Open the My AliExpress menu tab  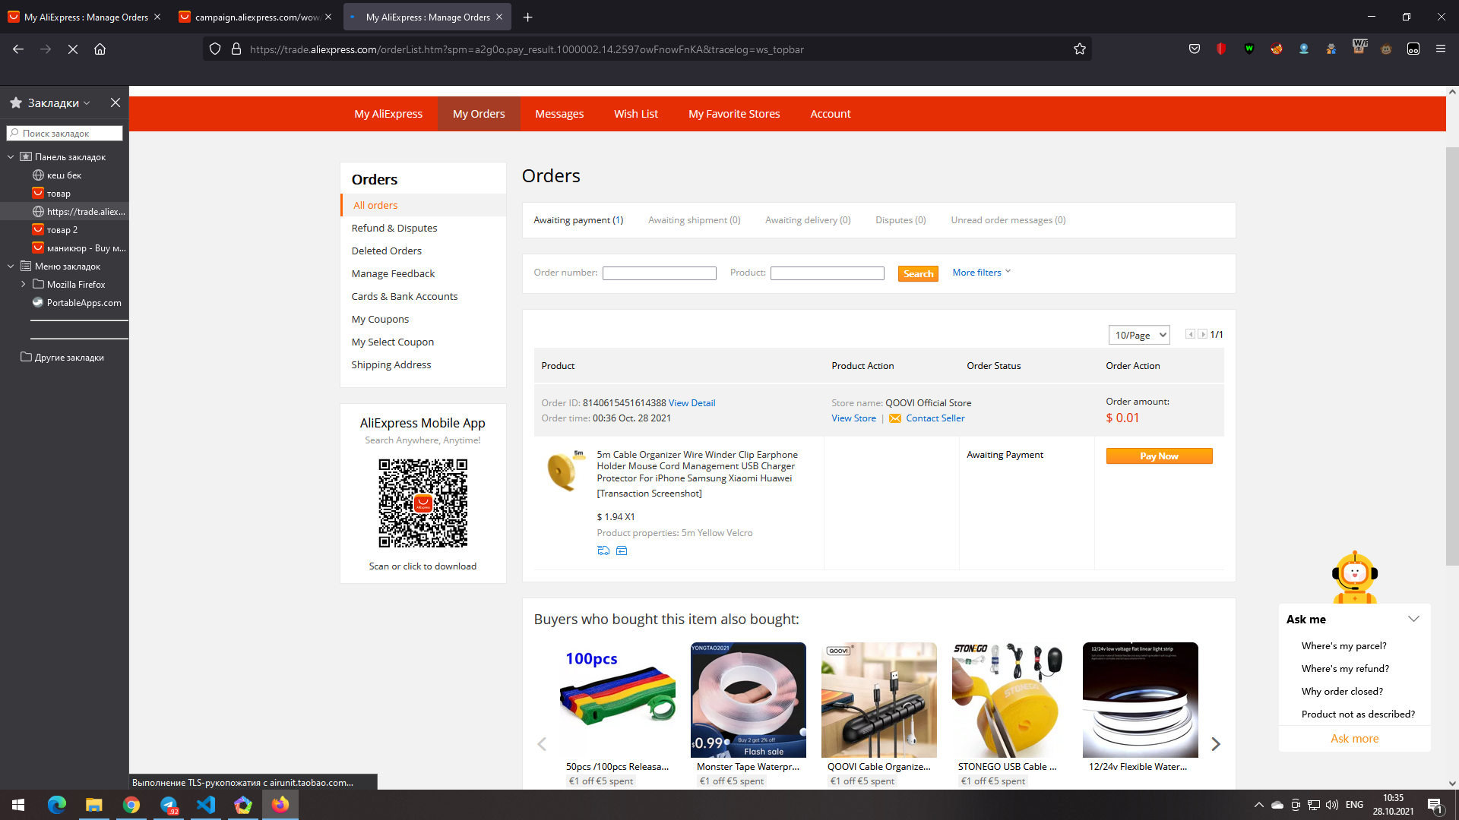388,114
